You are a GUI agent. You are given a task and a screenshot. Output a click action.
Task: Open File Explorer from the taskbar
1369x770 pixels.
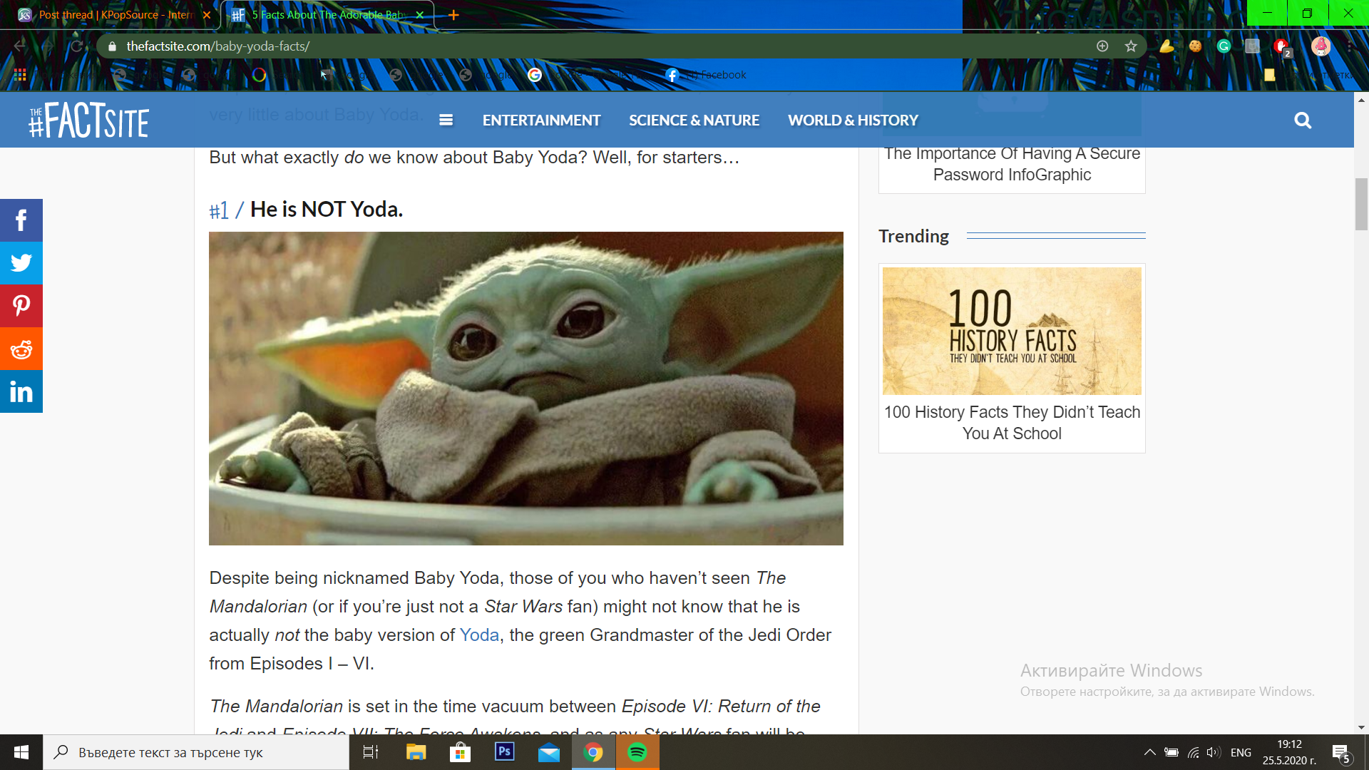416,752
